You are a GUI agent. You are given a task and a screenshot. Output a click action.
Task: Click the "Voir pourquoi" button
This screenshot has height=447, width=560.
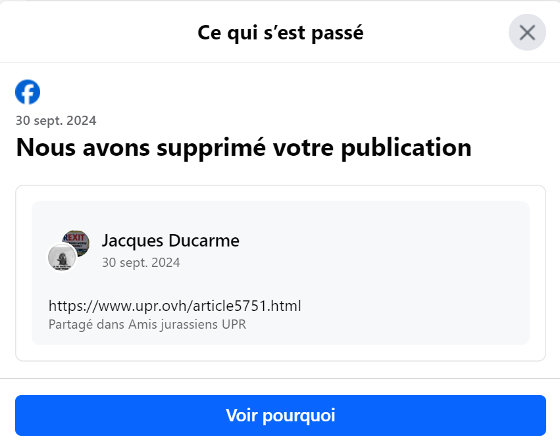(280, 415)
